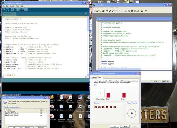Click the Print icon in PythonWin toolbar
The width and height of the screenshot is (177, 128).
click(x=138, y=11)
